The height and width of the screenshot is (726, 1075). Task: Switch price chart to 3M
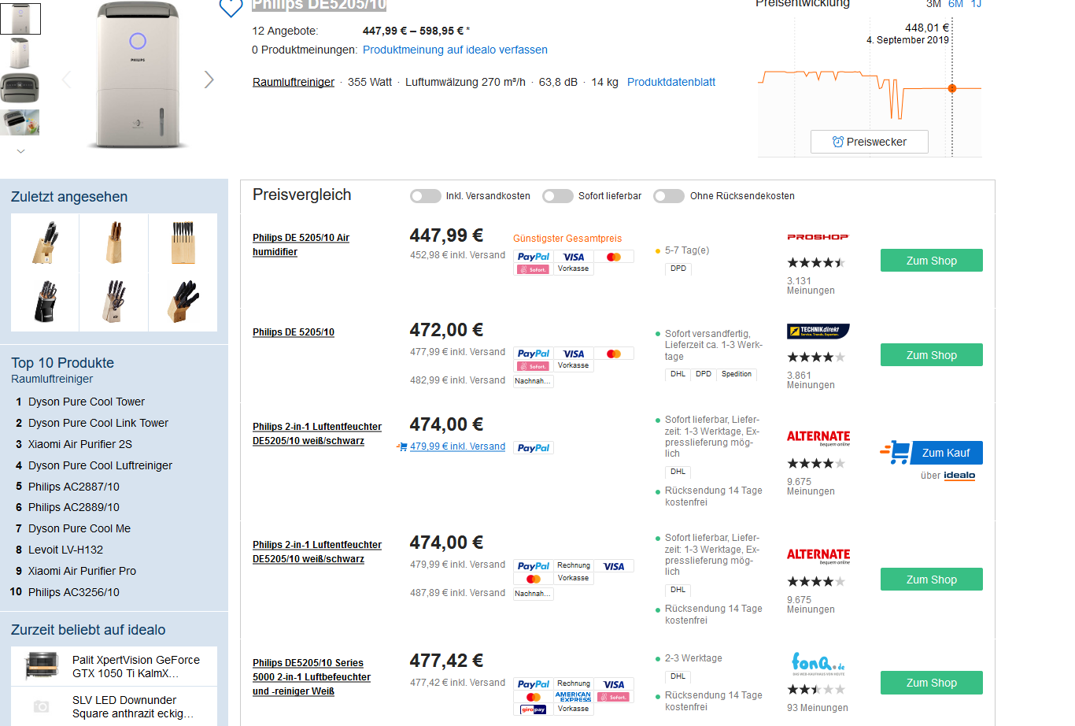click(933, 4)
